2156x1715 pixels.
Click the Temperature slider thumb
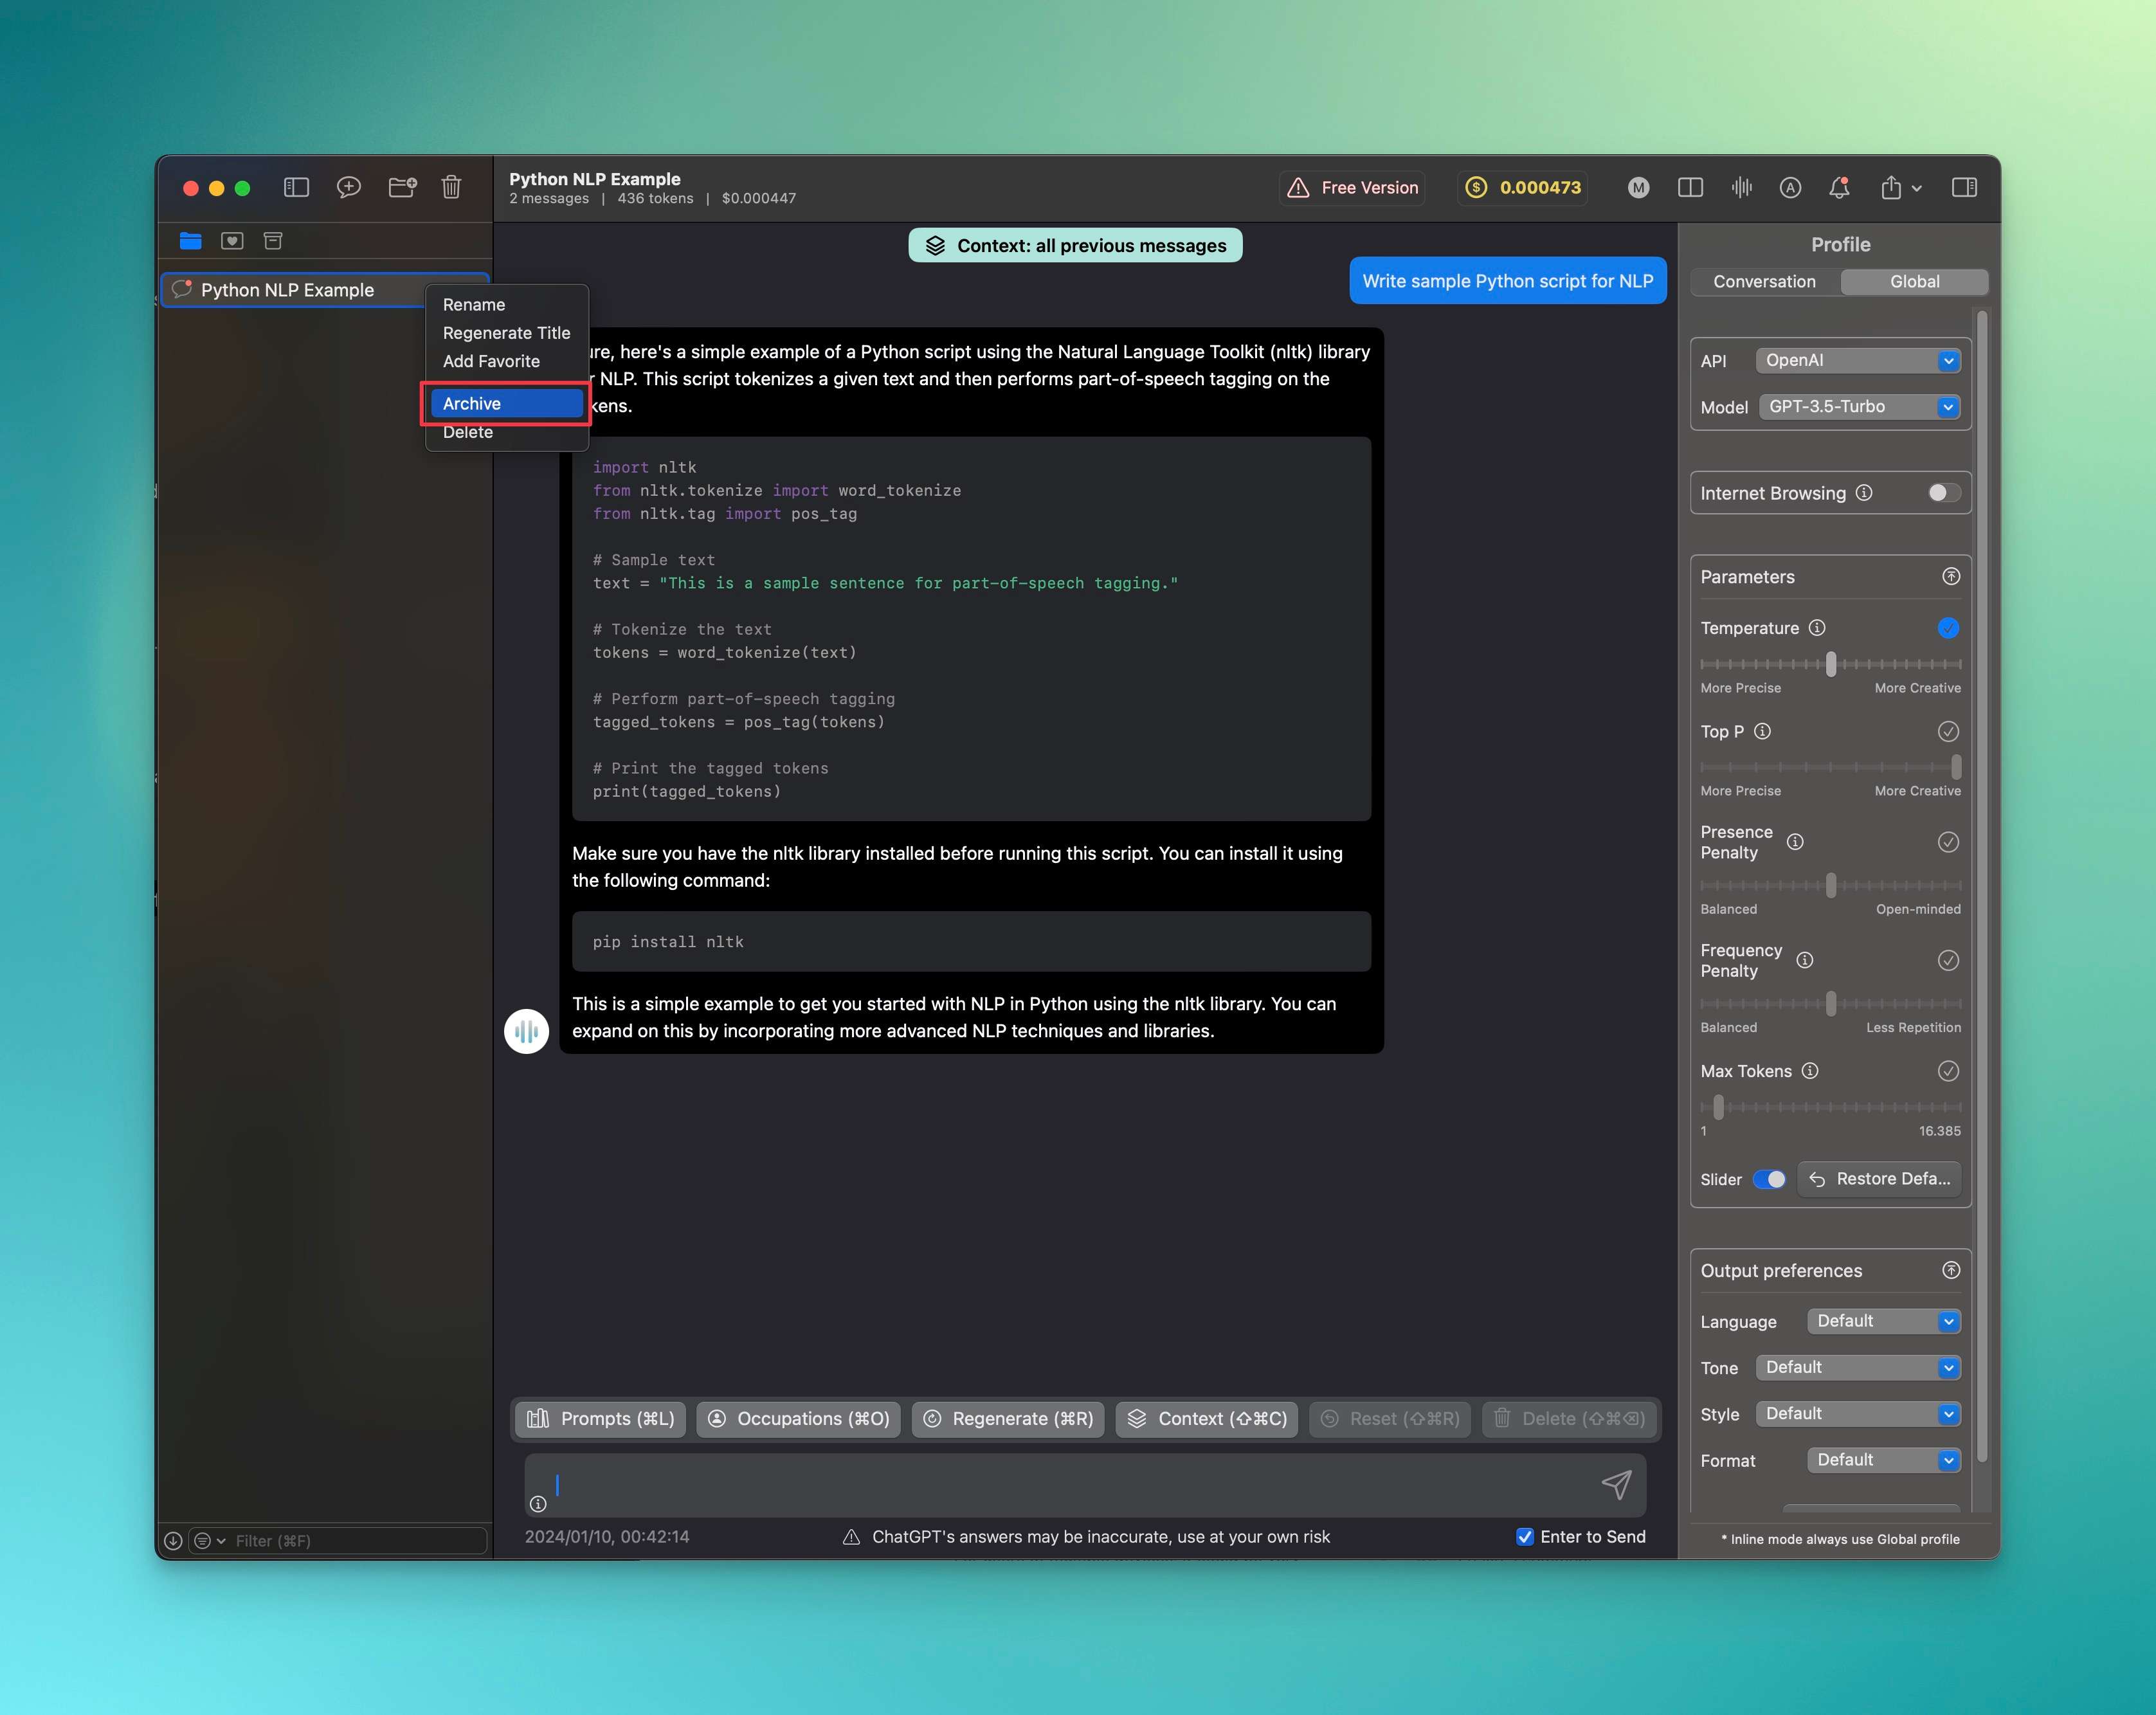point(1831,663)
